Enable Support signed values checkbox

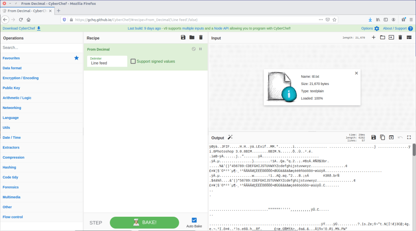[x=133, y=61]
